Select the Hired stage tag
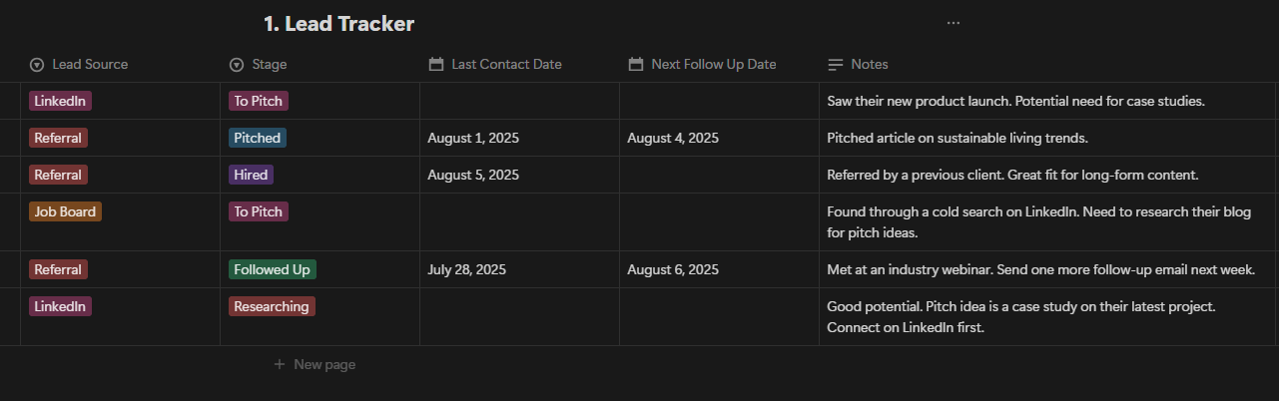This screenshot has height=401, width=1279. [x=251, y=175]
